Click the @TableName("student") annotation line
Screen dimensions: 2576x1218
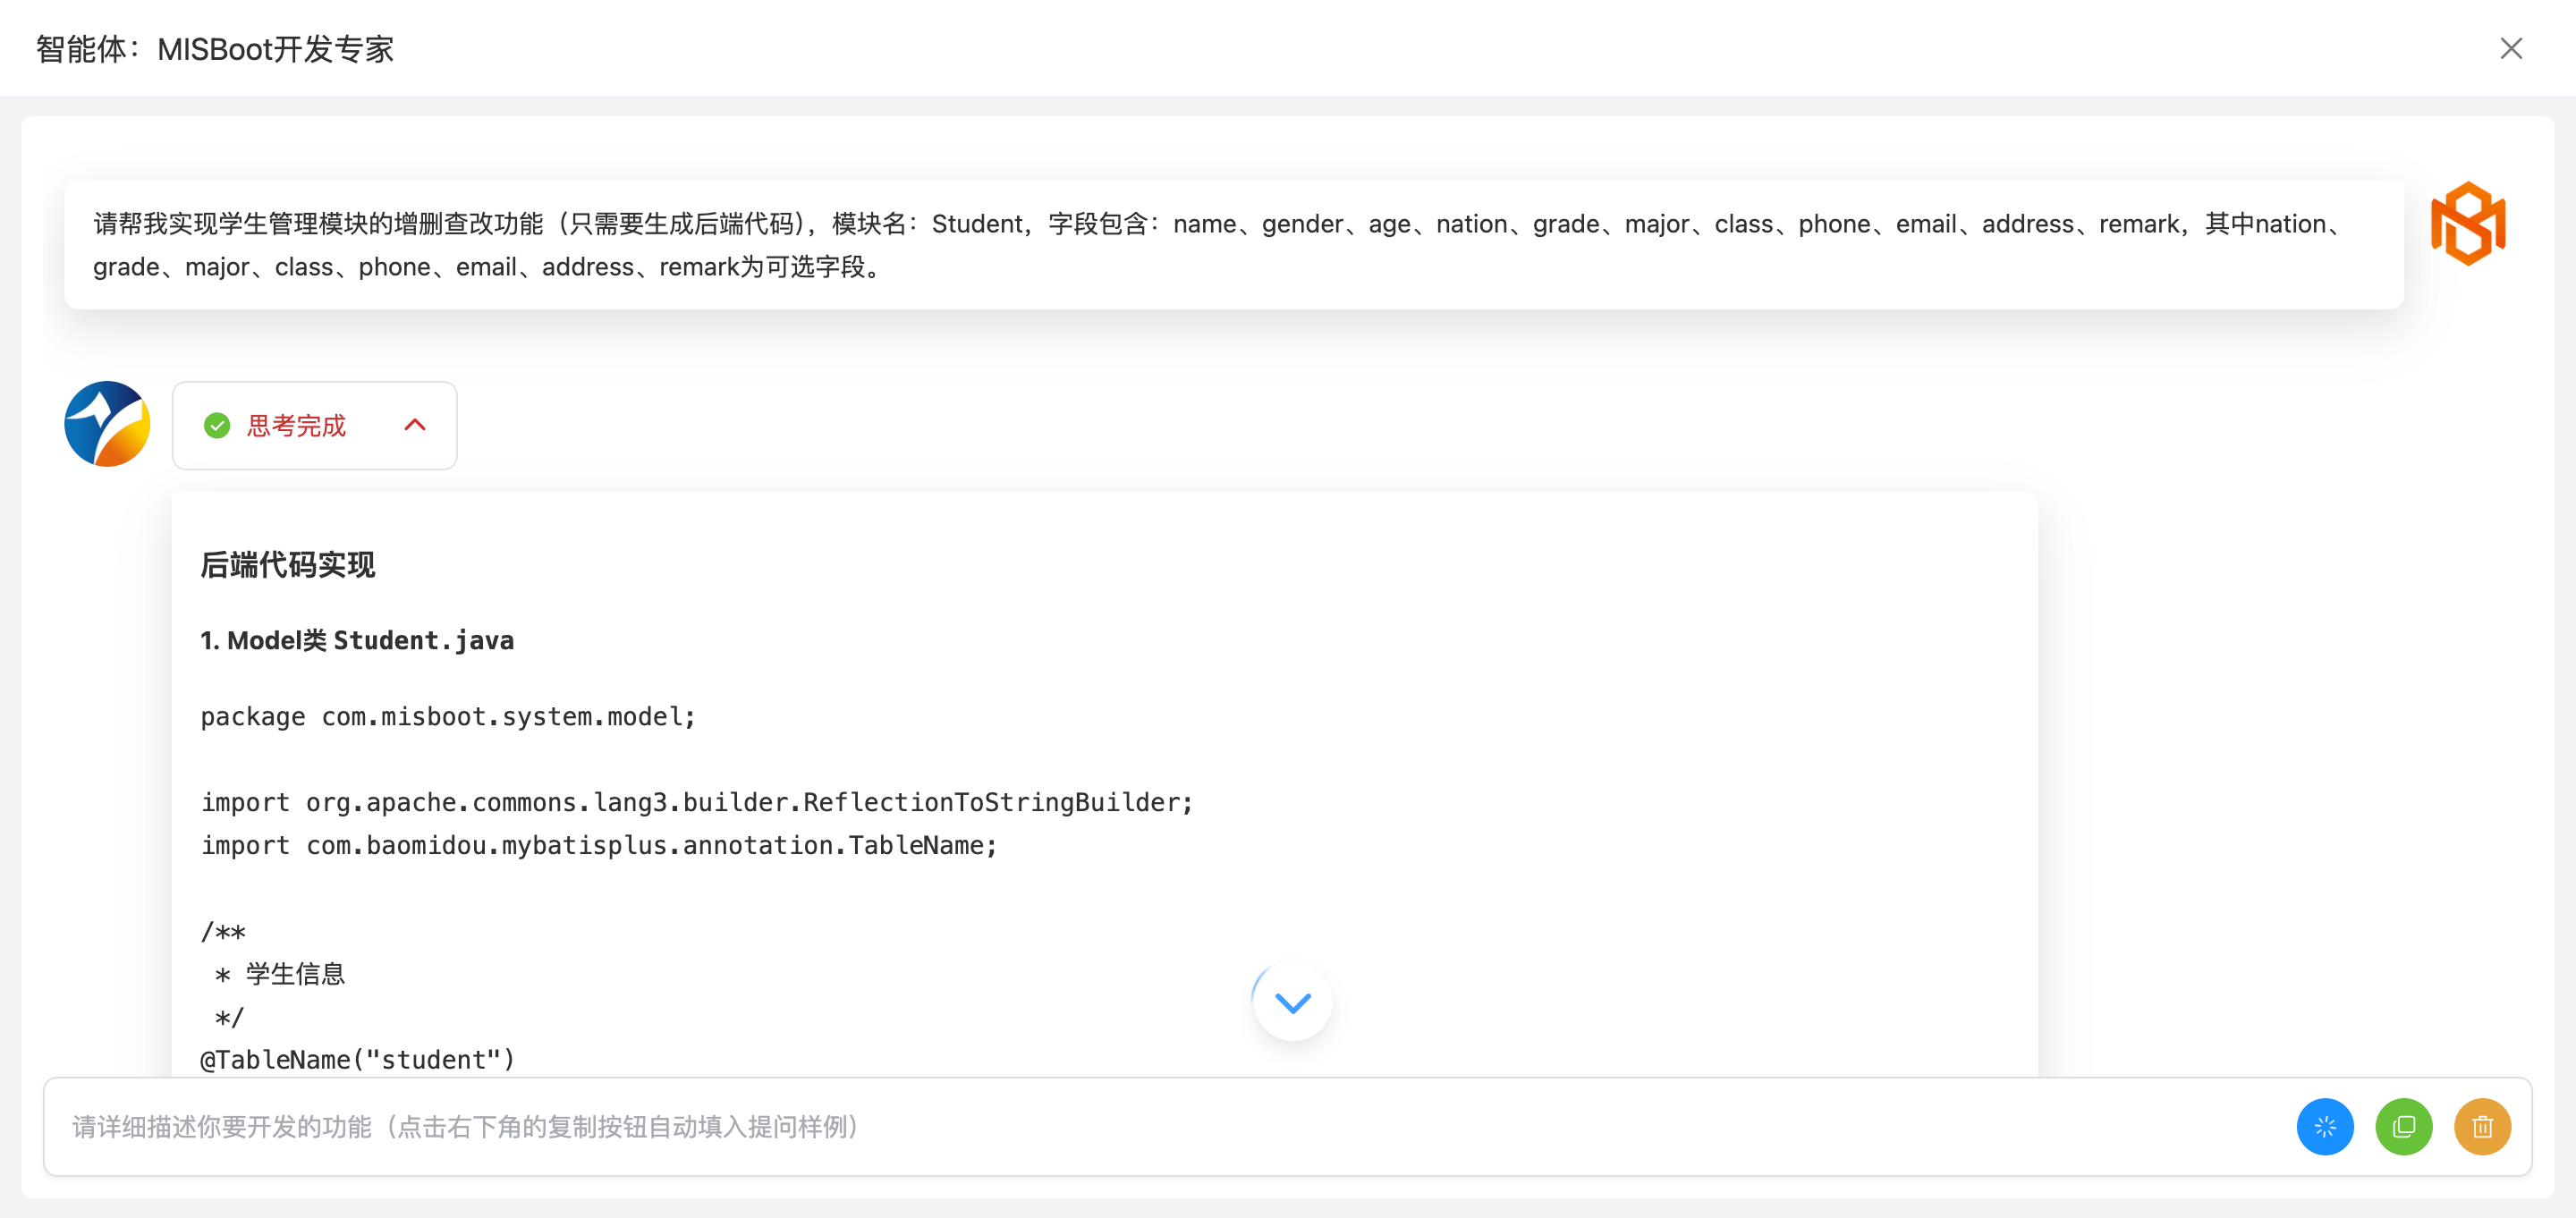(x=358, y=1059)
